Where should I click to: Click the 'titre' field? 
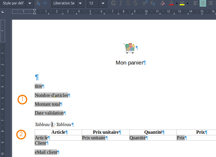pos(38,86)
